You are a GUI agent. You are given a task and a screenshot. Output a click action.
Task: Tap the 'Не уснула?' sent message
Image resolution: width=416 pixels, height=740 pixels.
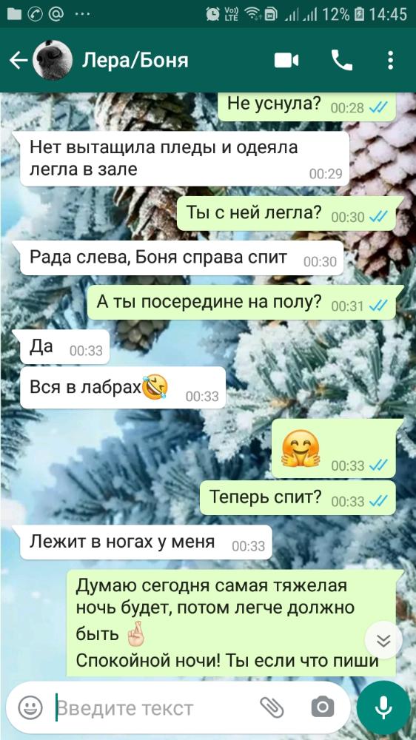(306, 106)
